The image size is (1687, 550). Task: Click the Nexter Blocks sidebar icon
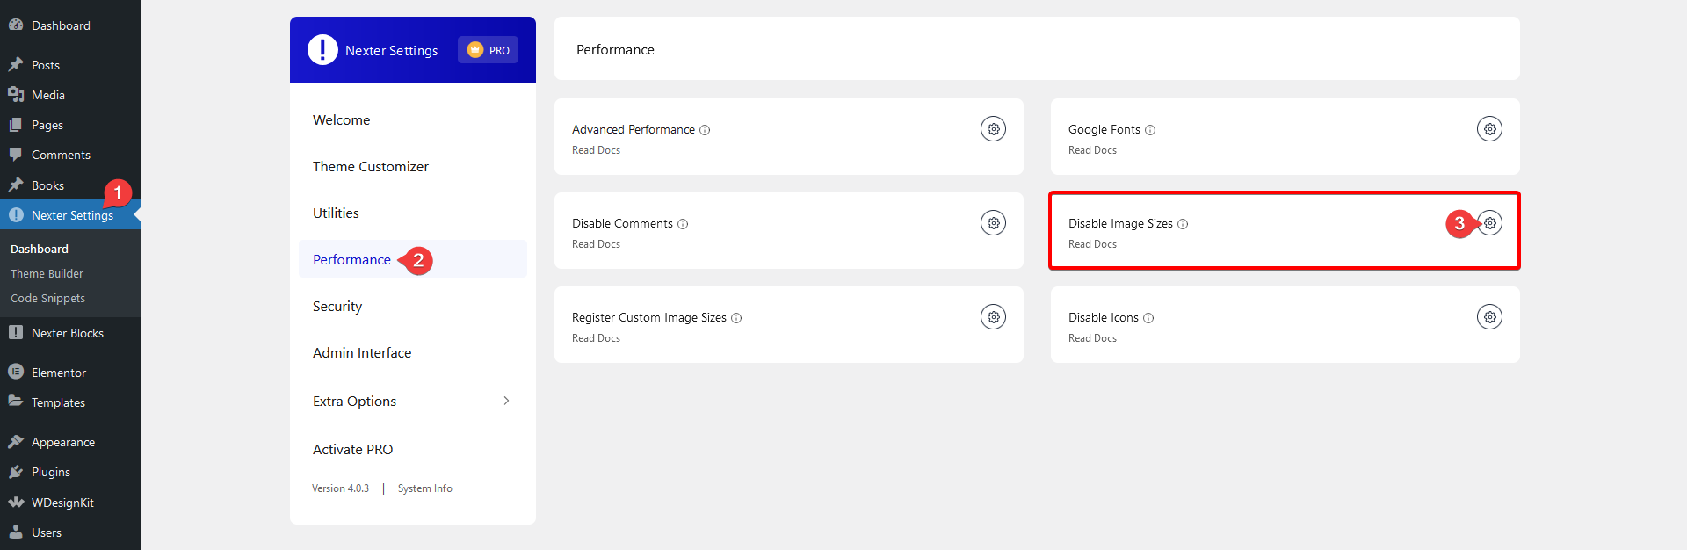(16, 332)
